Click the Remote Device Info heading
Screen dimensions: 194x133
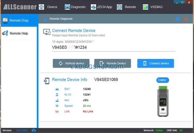[70, 79]
